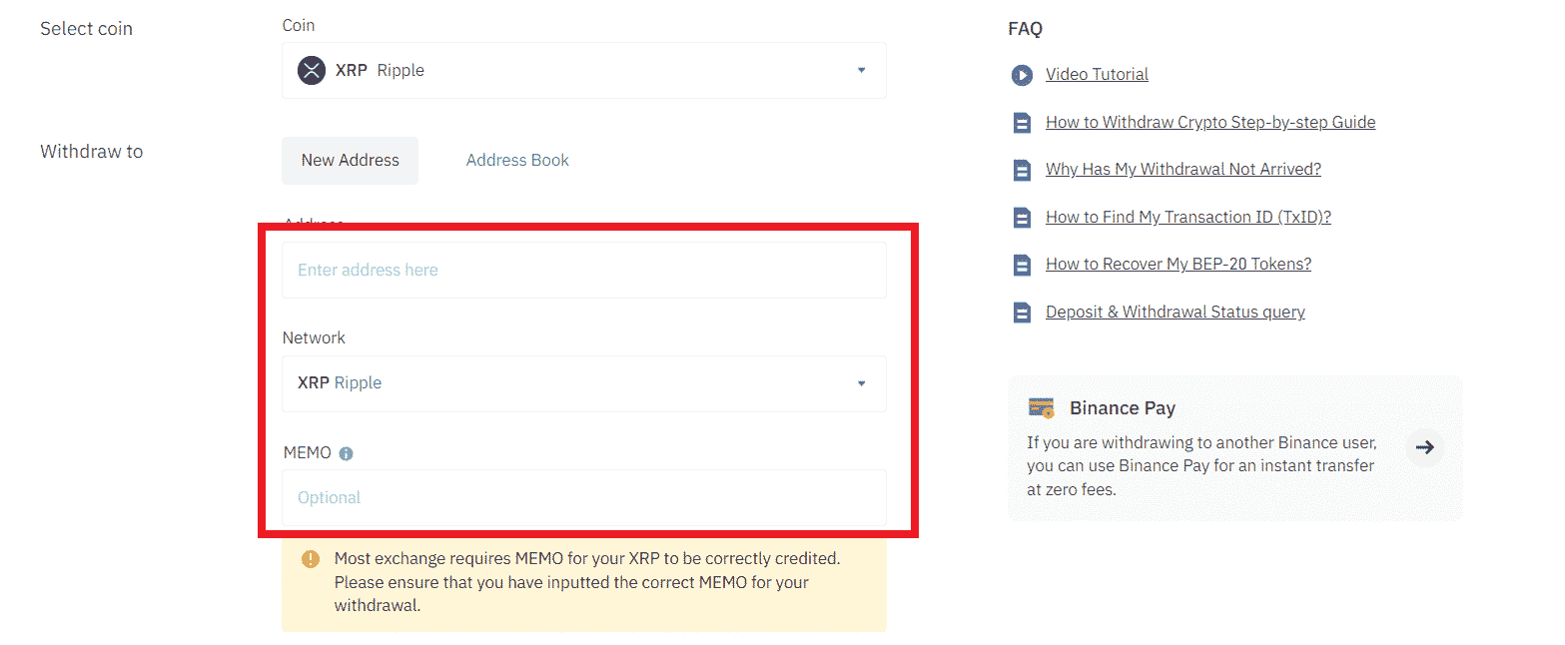1565x645 pixels.
Task: Click the Select coin label
Action: (x=86, y=29)
